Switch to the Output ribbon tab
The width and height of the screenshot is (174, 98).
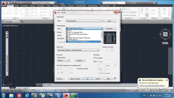pyautogui.click(x=63, y=6)
